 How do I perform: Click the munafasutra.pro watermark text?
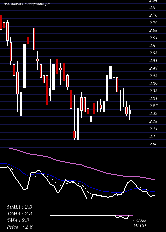pos(38,4)
